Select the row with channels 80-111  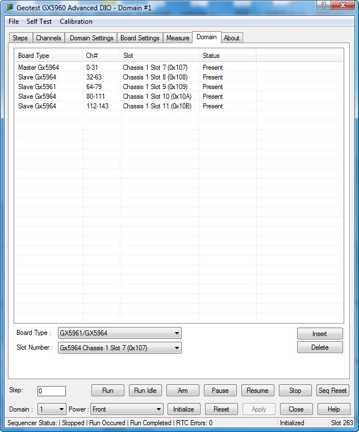(179, 97)
